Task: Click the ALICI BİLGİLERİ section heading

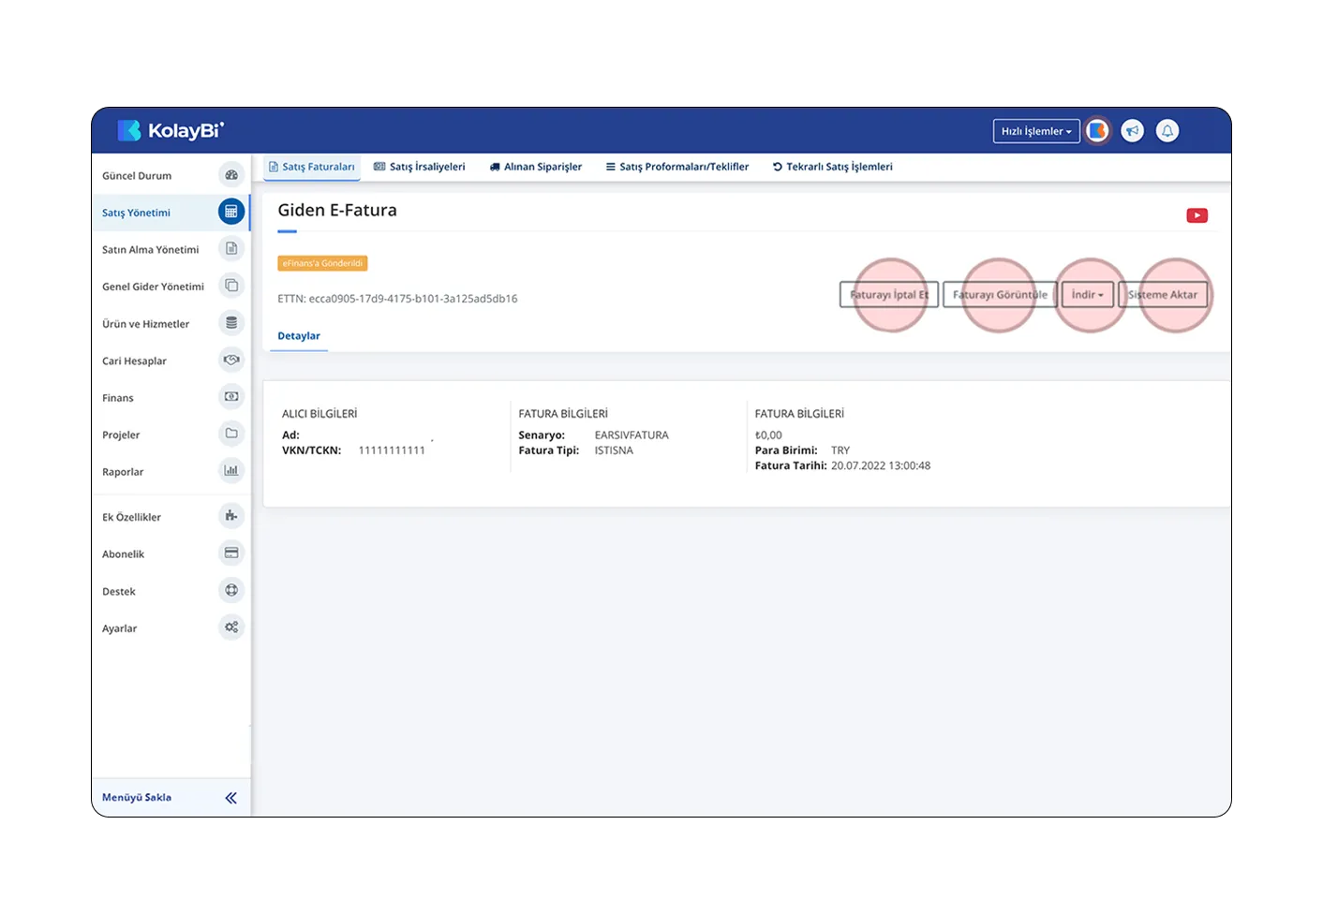Action: pyautogui.click(x=320, y=414)
